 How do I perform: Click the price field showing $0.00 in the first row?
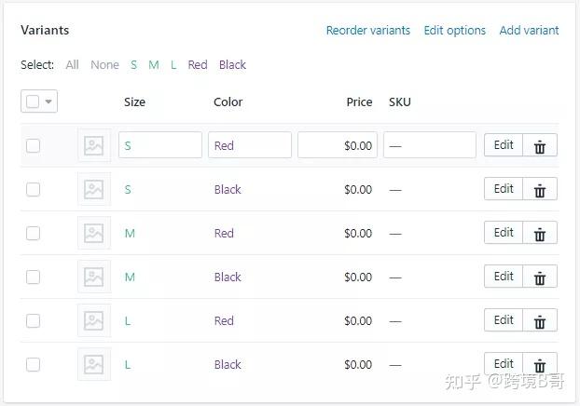(x=338, y=145)
